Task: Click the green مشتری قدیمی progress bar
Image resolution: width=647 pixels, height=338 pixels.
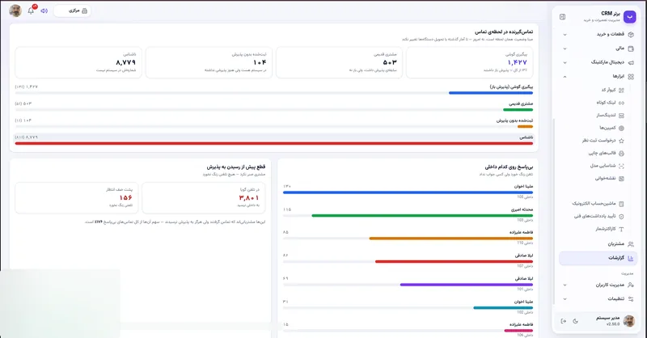Action: pyautogui.click(x=518, y=110)
